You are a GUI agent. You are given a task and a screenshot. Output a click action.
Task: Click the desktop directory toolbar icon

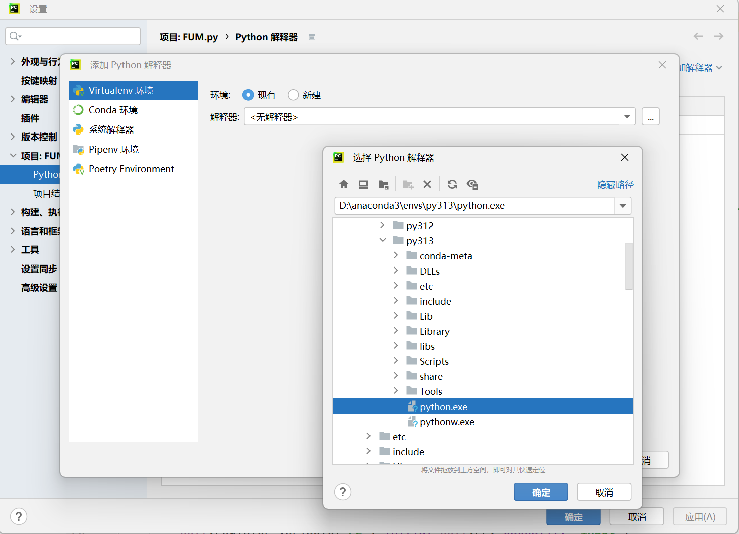363,184
